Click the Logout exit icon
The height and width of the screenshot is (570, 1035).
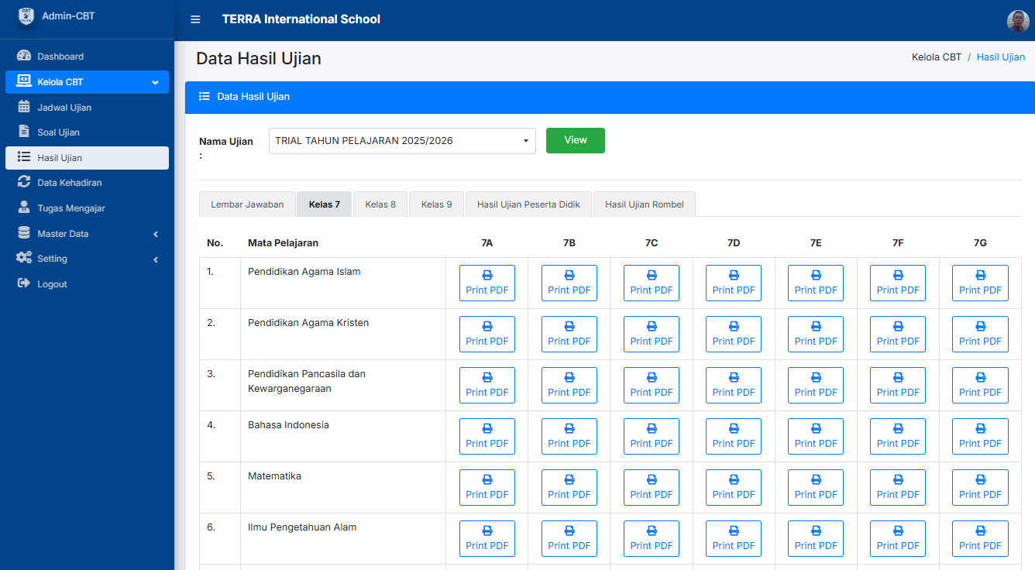pos(24,284)
